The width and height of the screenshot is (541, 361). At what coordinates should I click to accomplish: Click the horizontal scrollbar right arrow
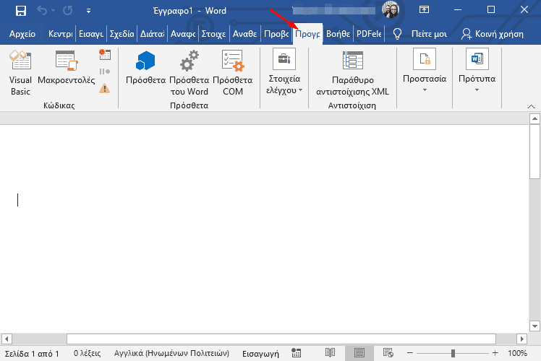click(521, 339)
